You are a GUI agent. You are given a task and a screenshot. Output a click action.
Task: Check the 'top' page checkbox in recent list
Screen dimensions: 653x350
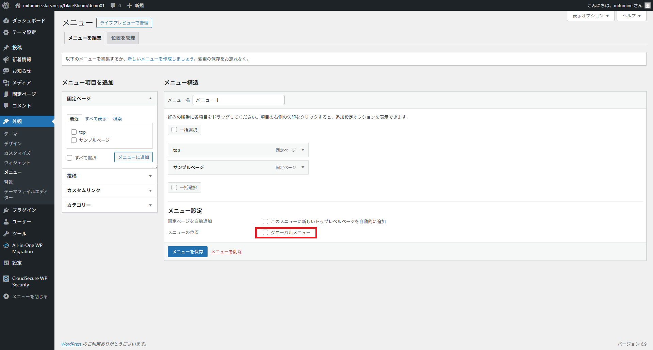click(x=74, y=132)
